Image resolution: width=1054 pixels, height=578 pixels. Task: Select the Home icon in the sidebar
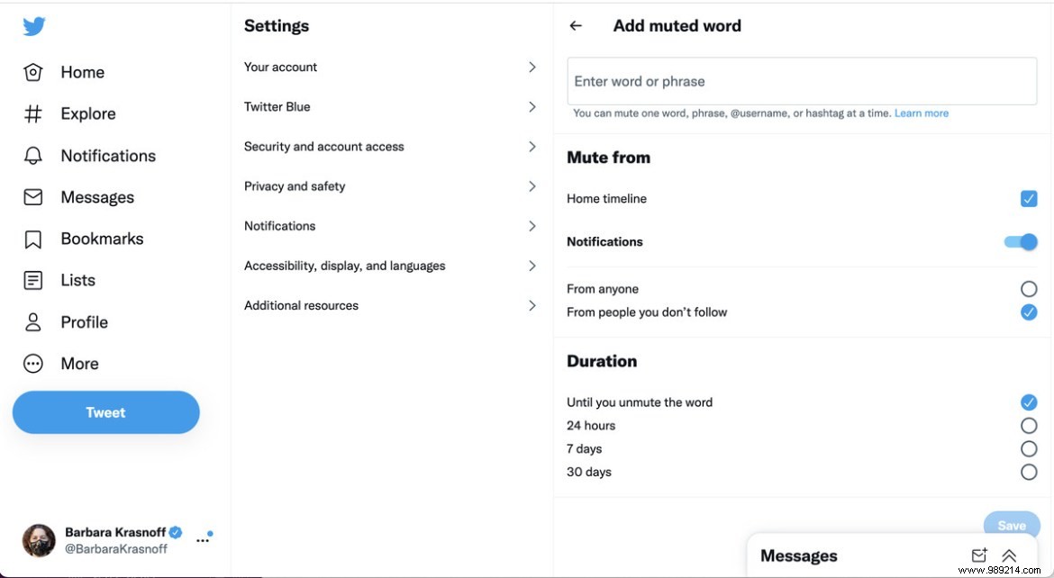coord(32,72)
